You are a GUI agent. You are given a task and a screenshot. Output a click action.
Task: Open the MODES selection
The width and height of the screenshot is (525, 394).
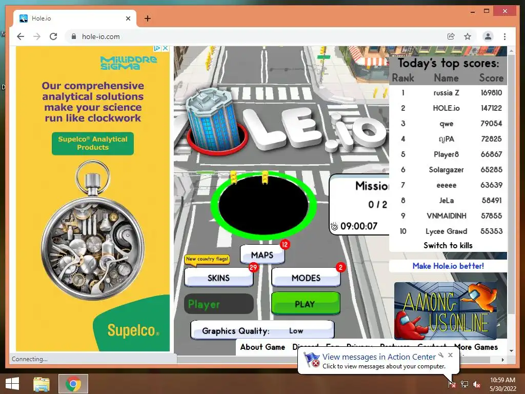click(x=306, y=278)
